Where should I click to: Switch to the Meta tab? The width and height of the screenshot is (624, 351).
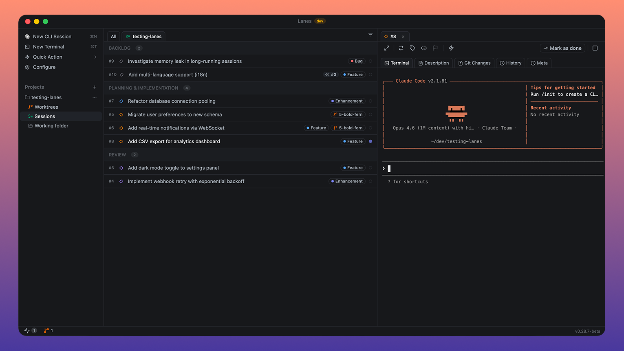coord(539,63)
